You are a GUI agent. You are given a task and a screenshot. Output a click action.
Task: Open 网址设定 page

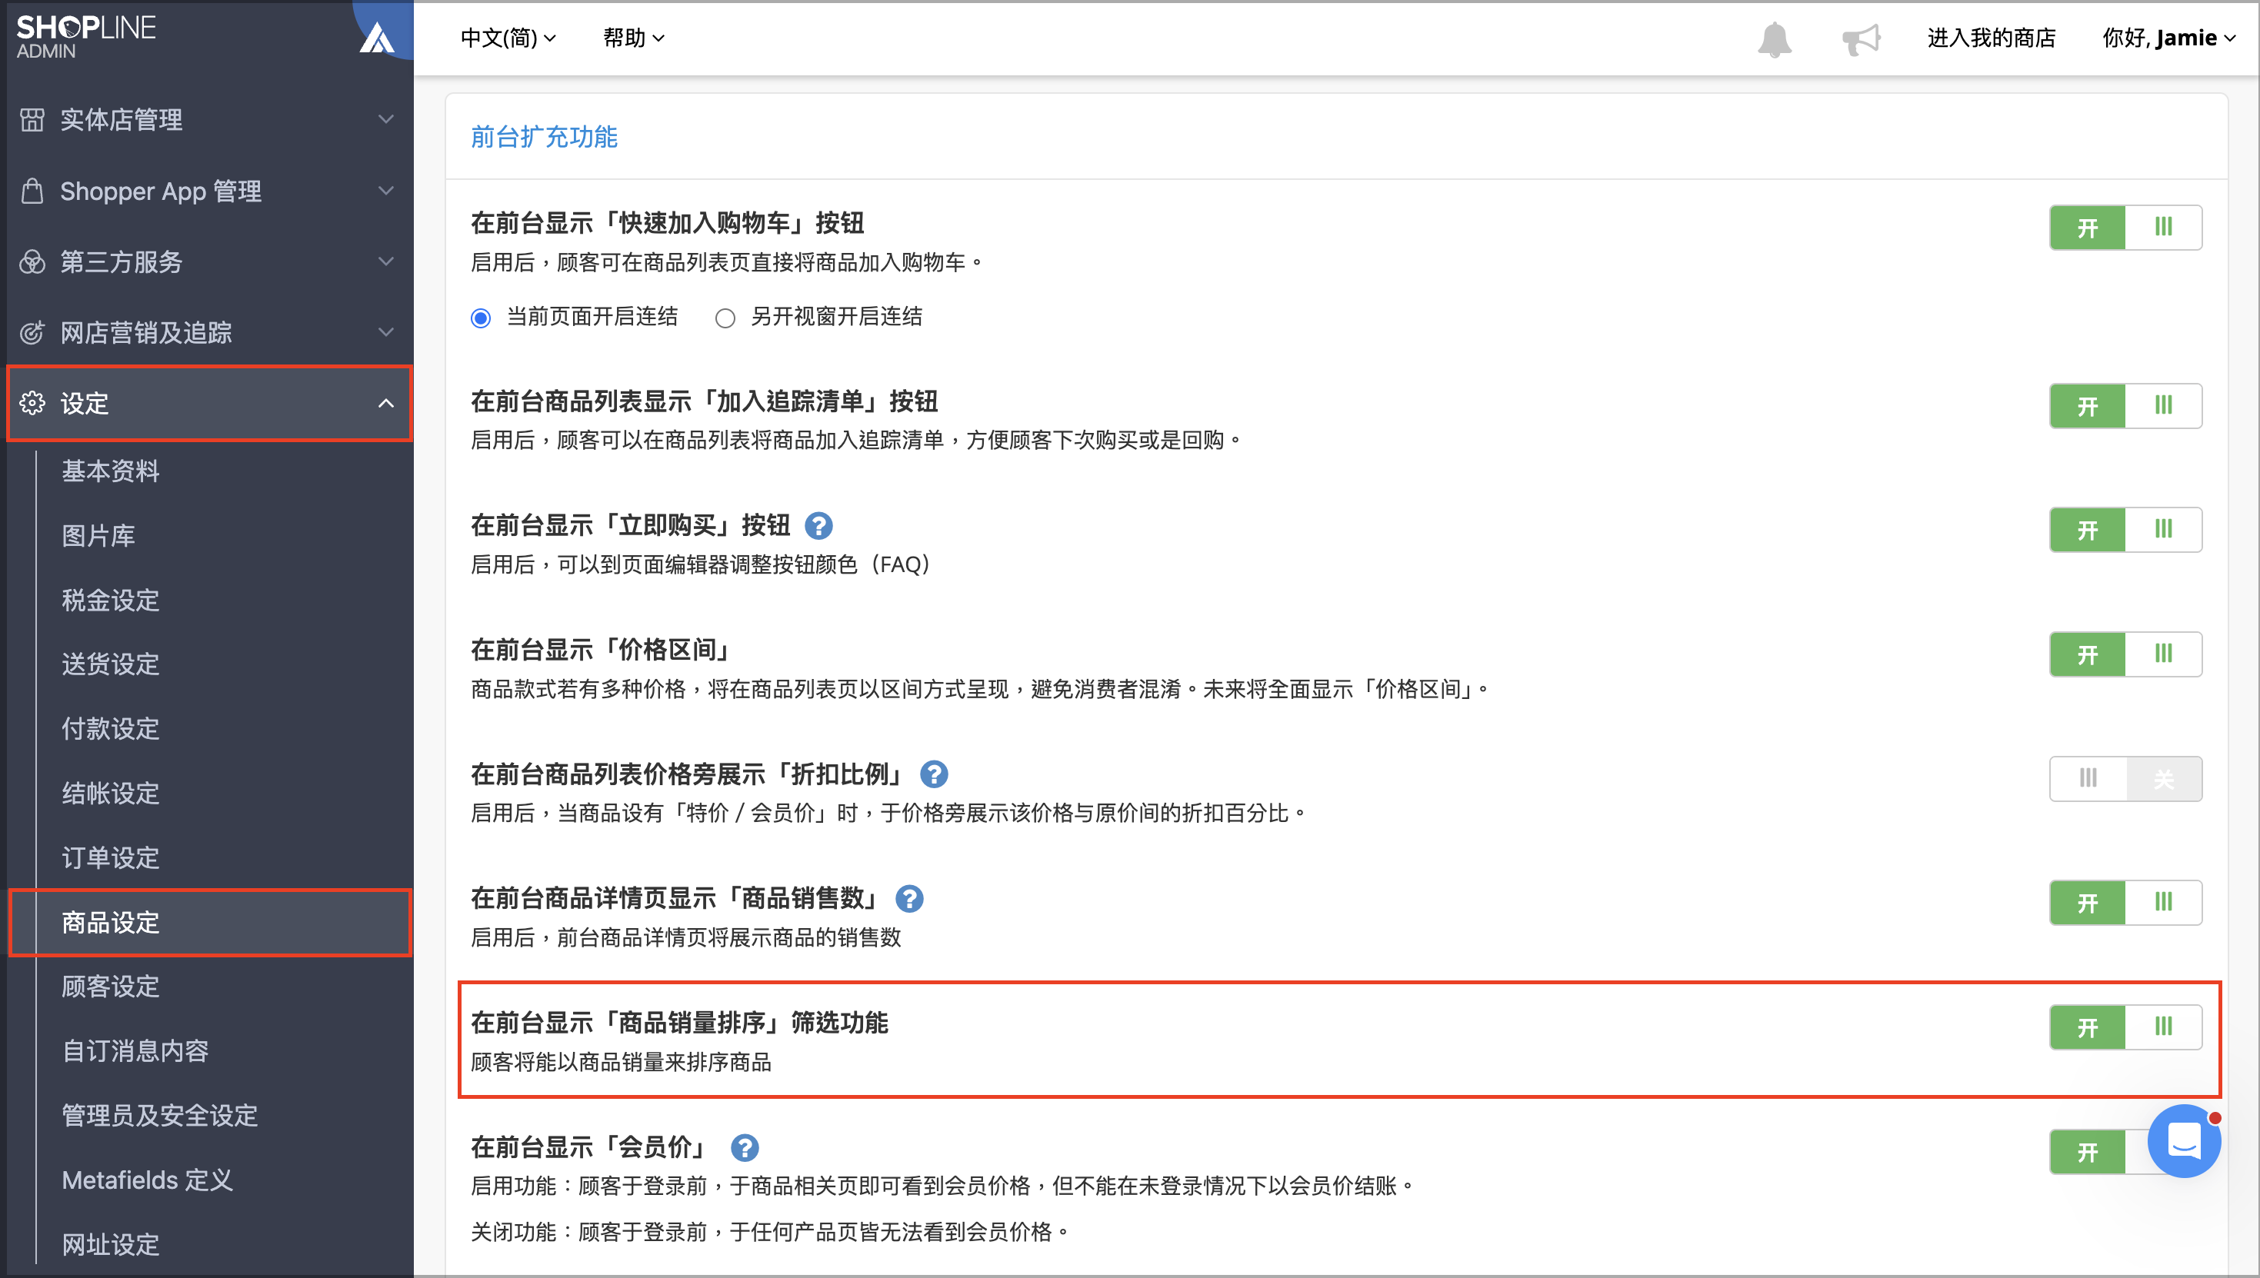(111, 1245)
